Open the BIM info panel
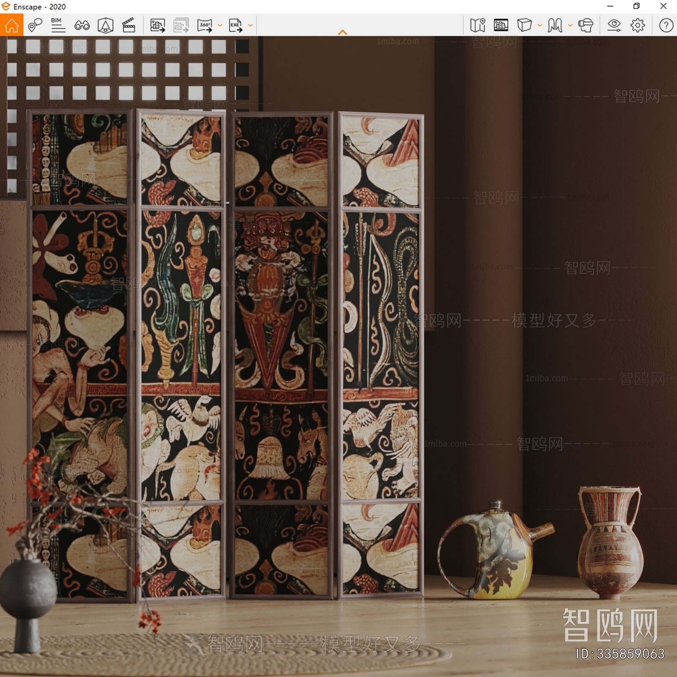 tap(58, 25)
